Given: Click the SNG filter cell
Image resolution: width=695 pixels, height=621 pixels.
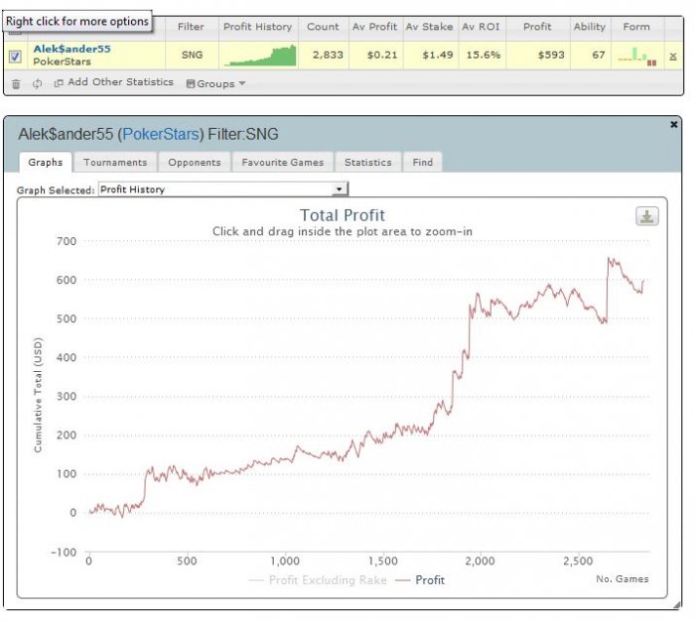Looking at the screenshot, I should [x=193, y=55].
